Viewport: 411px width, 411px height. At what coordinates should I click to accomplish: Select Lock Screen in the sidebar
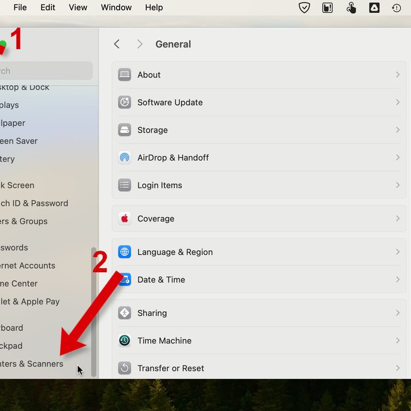coord(17,186)
